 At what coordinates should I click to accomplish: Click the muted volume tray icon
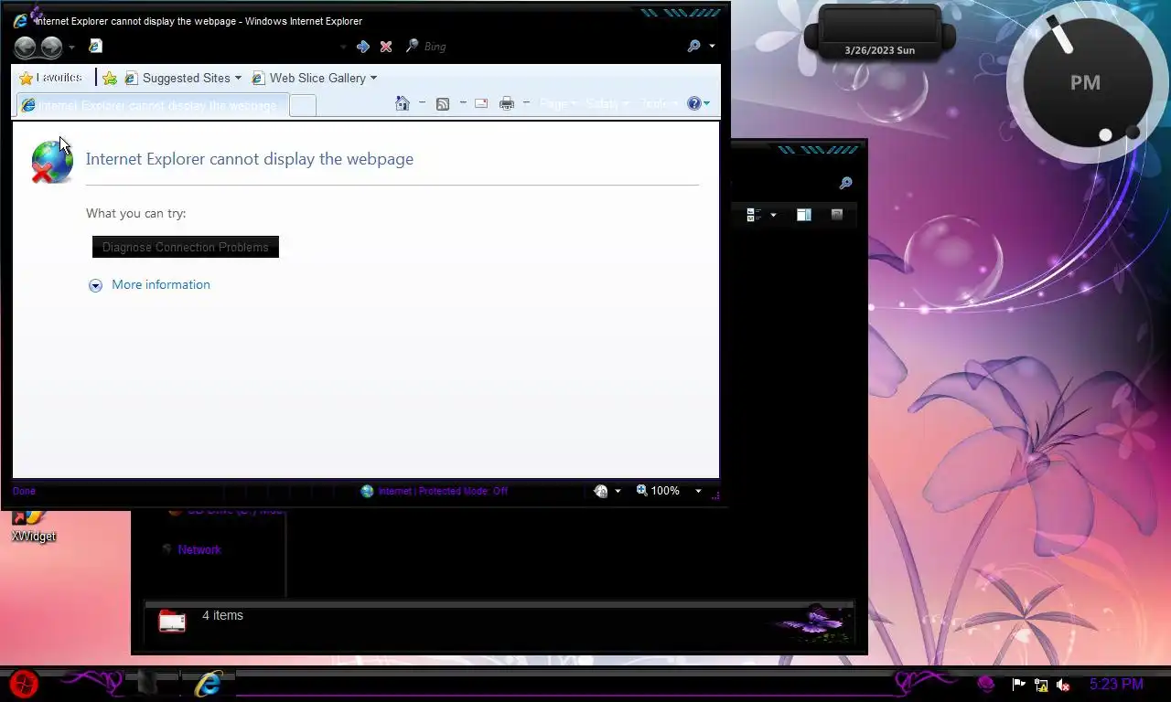[1063, 685]
